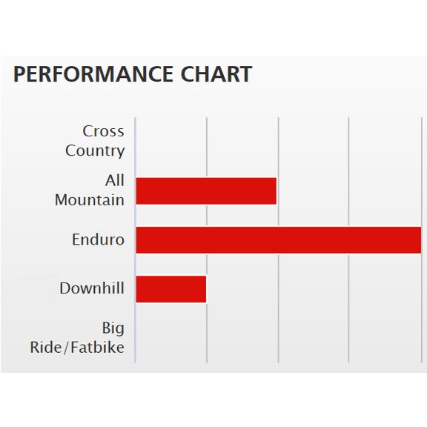Click the Enduro category label
The width and height of the screenshot is (427, 427).
[x=98, y=239]
